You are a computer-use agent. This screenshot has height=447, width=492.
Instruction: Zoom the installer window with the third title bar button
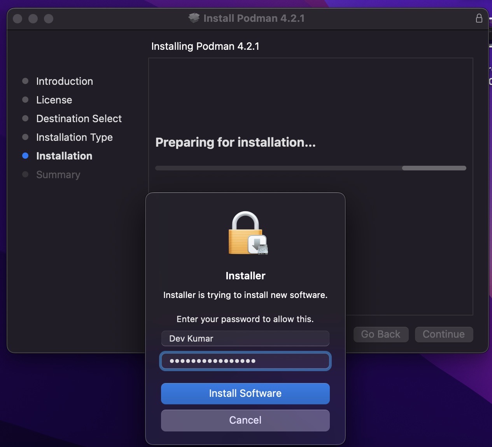(49, 19)
